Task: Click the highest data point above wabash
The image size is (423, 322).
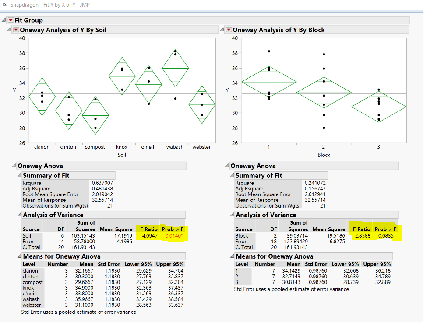Action: pyautogui.click(x=176, y=51)
